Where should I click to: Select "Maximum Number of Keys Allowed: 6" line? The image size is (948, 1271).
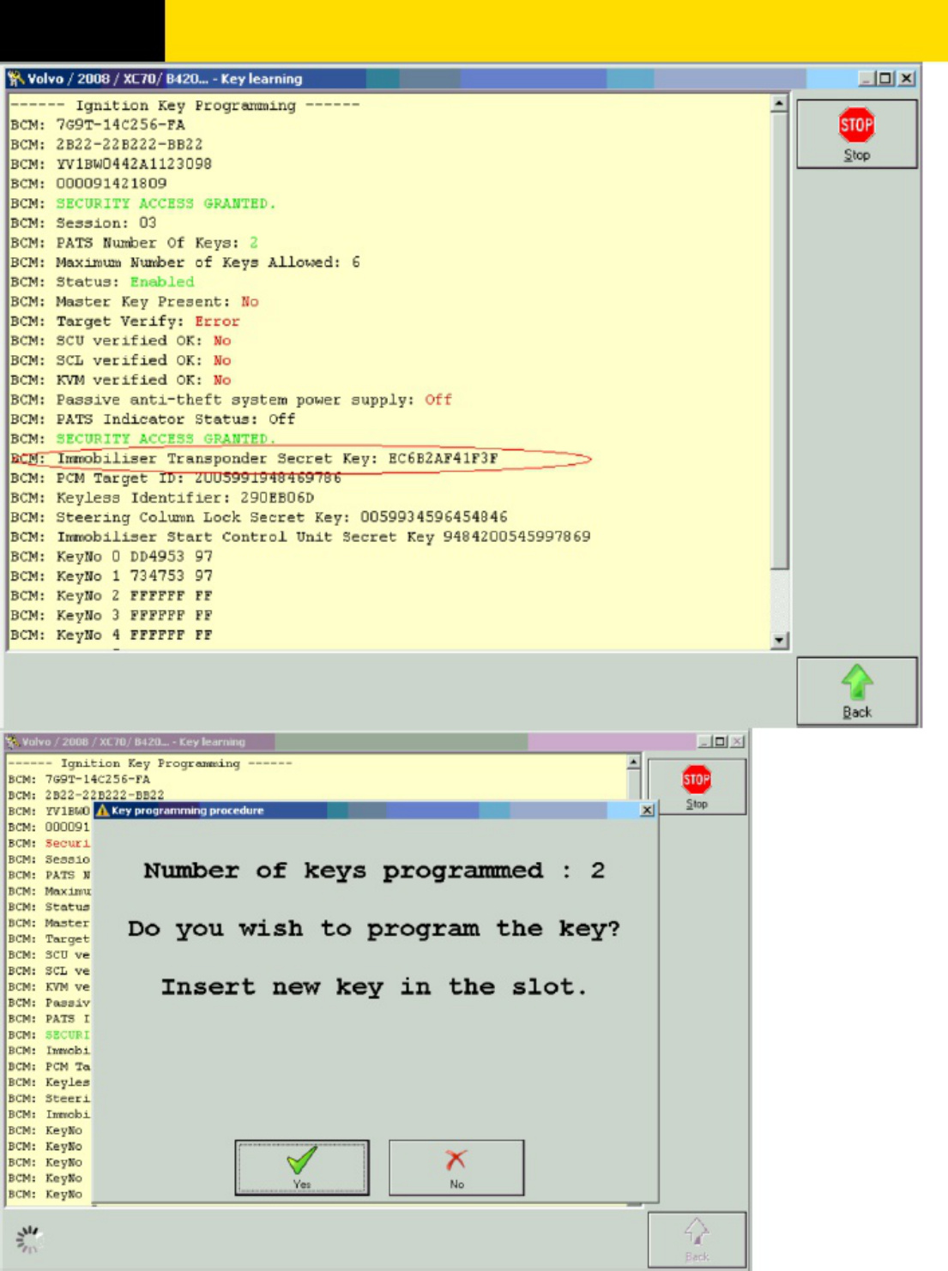tap(185, 262)
